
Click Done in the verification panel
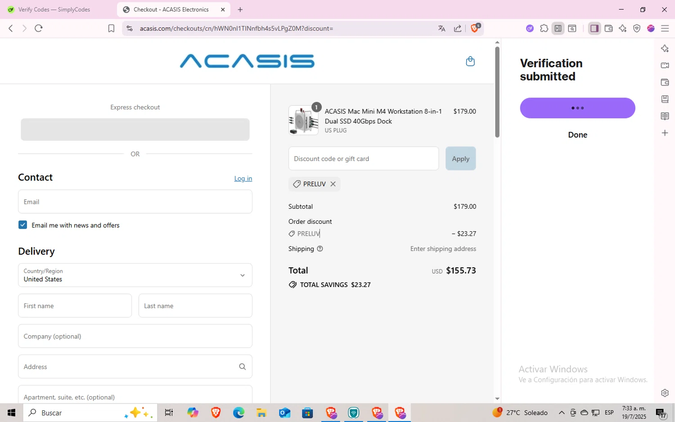[x=577, y=135]
